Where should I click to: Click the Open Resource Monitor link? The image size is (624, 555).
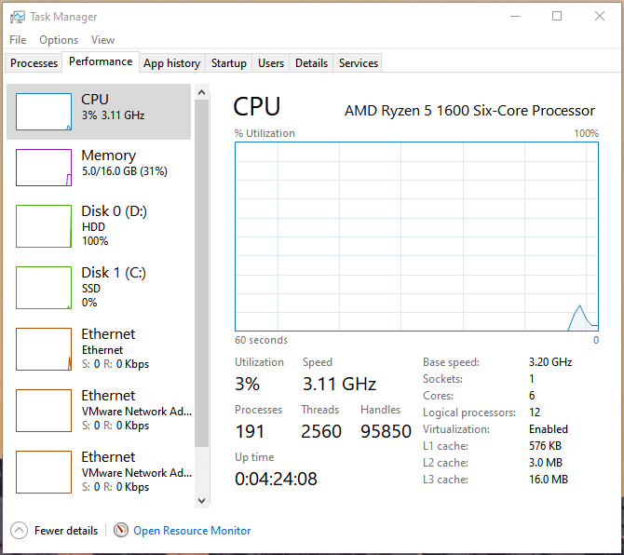click(192, 531)
